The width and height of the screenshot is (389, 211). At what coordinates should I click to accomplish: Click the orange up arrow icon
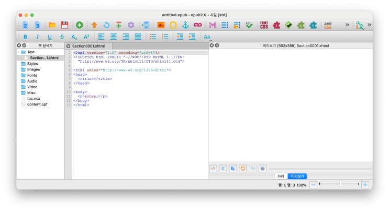[x=94, y=25]
